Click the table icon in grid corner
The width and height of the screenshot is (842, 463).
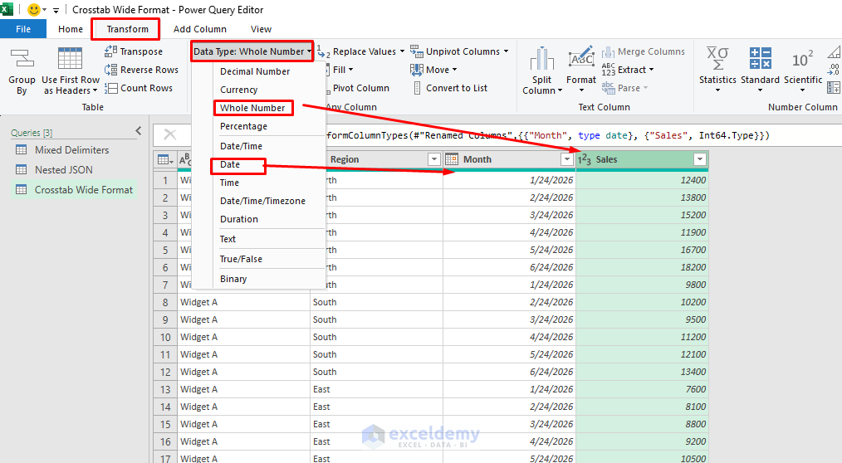165,159
